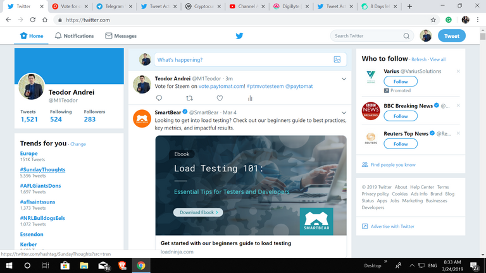Go to the Chrome home page button

[45, 20]
